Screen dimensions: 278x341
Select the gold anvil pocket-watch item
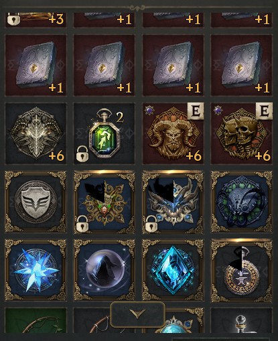(242, 270)
